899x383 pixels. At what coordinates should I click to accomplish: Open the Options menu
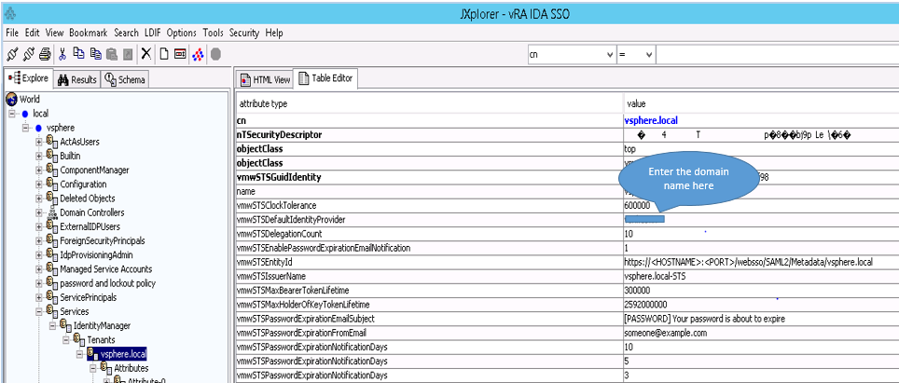tap(182, 34)
